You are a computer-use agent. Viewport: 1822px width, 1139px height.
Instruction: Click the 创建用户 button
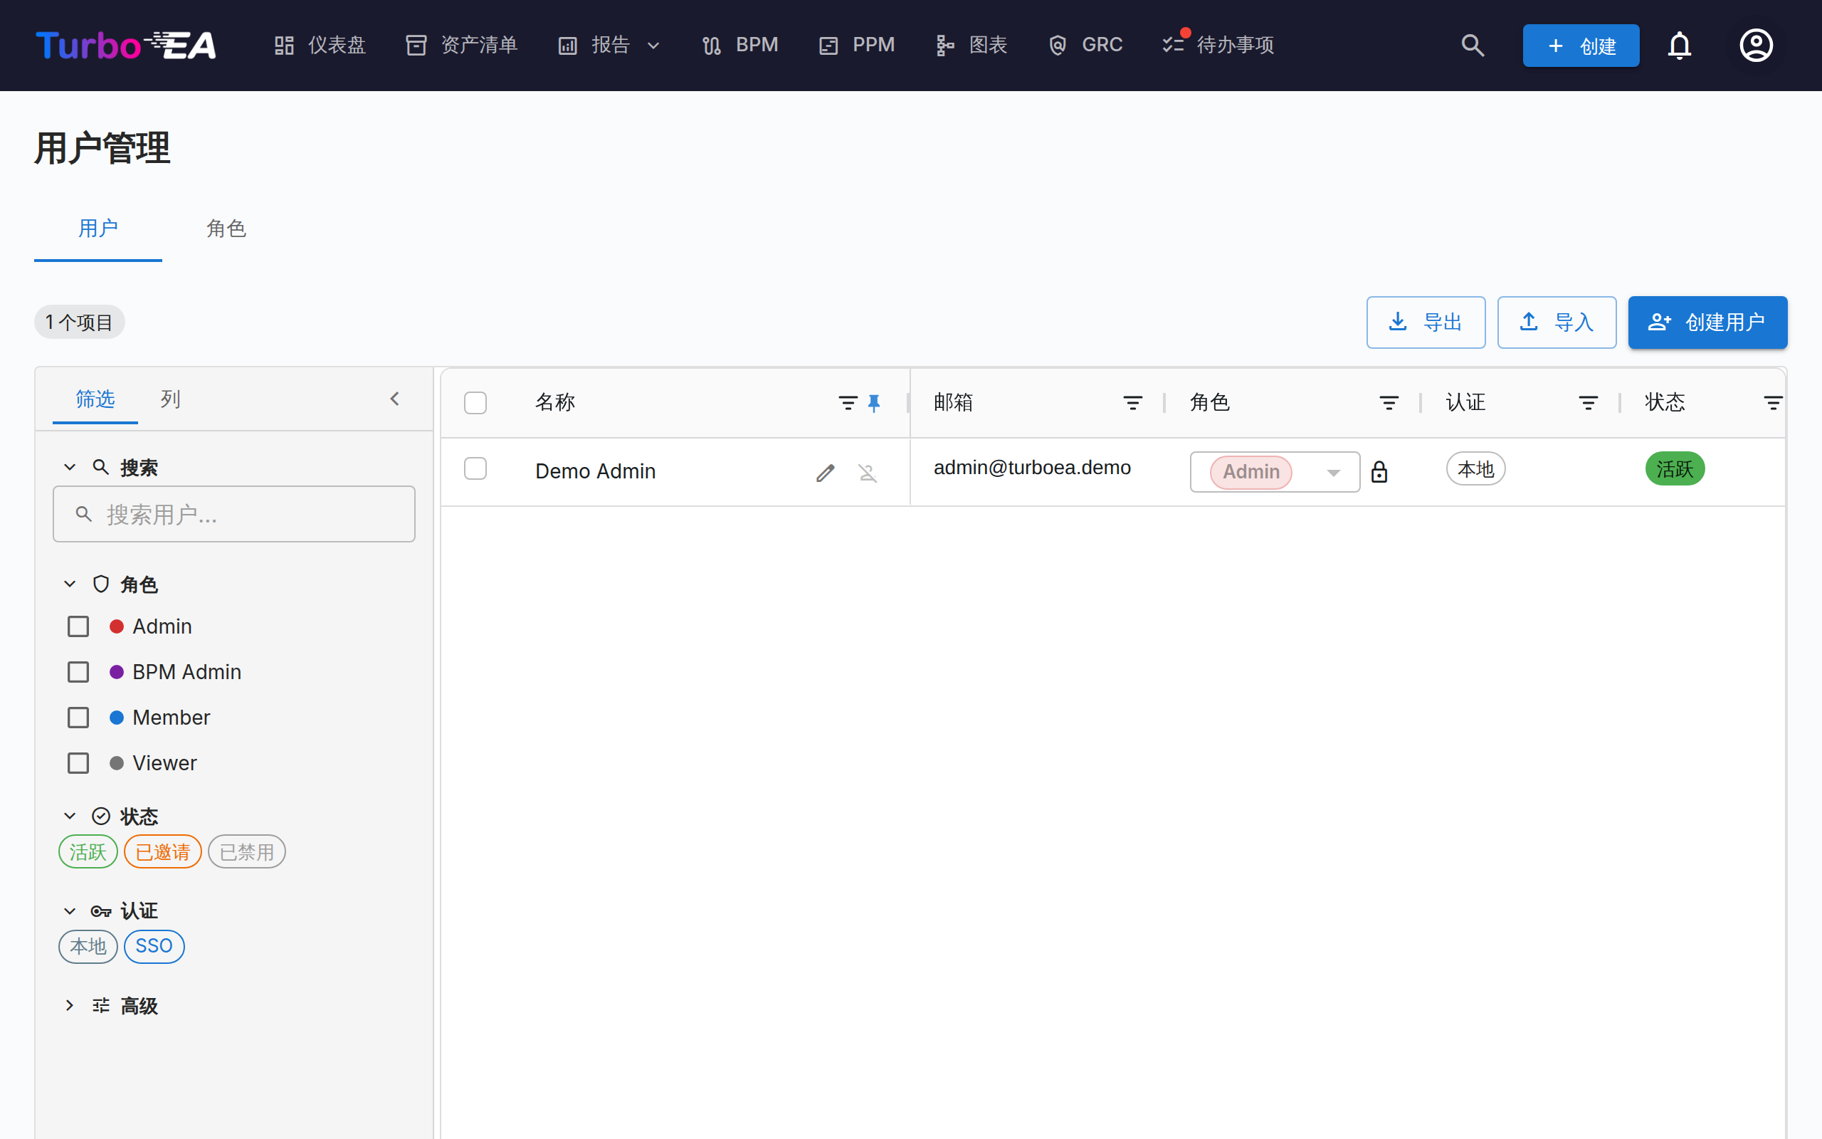tap(1707, 322)
